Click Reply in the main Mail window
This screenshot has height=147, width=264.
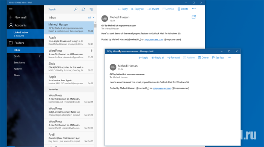tap(123, 9)
